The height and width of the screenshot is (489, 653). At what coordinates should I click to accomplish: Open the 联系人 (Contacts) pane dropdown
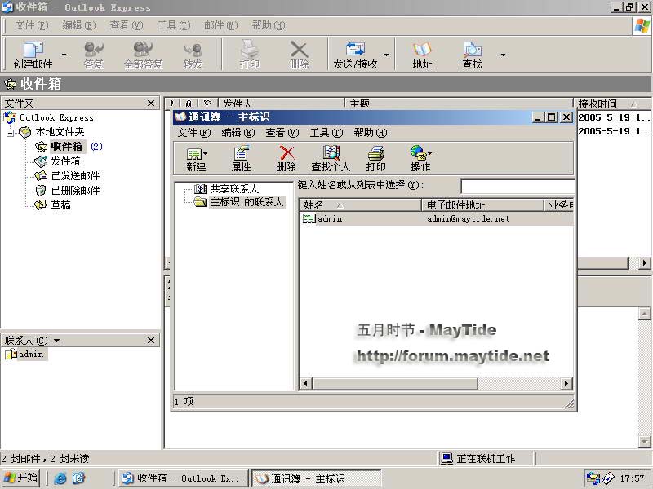pyautogui.click(x=56, y=341)
